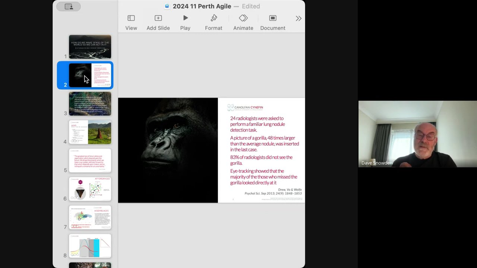
Task: Open the View options icon
Action: point(131,18)
